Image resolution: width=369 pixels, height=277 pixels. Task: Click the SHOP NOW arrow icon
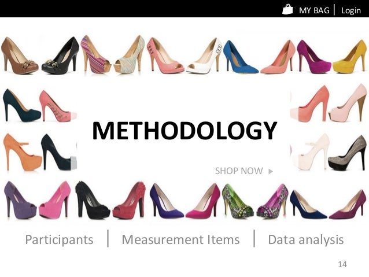[271, 171]
